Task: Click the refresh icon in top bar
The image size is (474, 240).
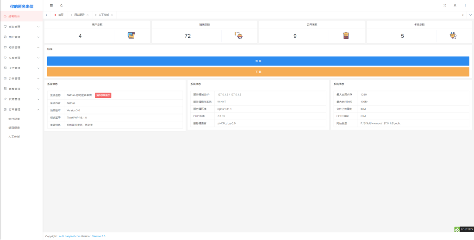Action: point(62,6)
